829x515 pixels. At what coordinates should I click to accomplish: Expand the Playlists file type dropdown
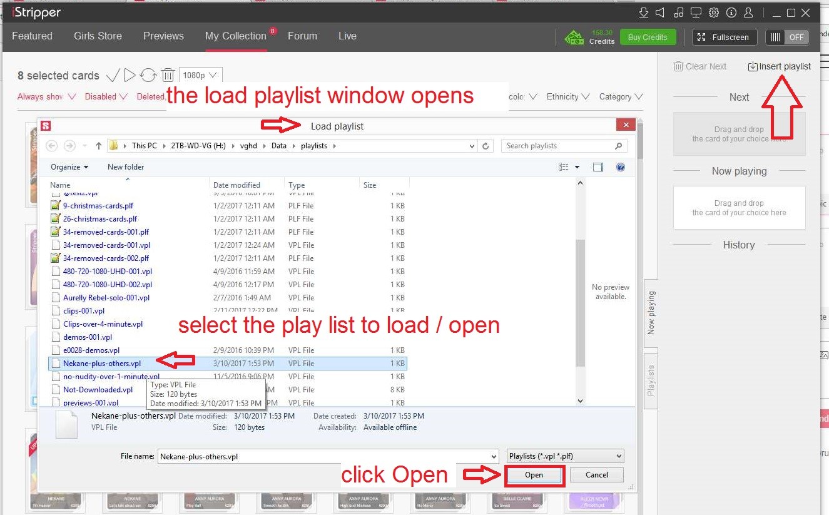[566, 456]
